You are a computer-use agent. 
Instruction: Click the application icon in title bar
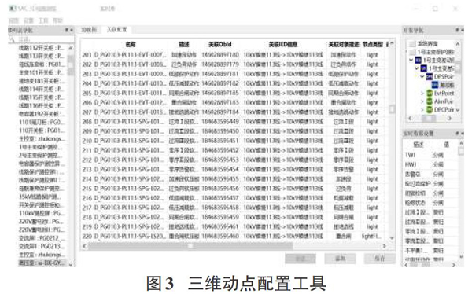pos(13,9)
